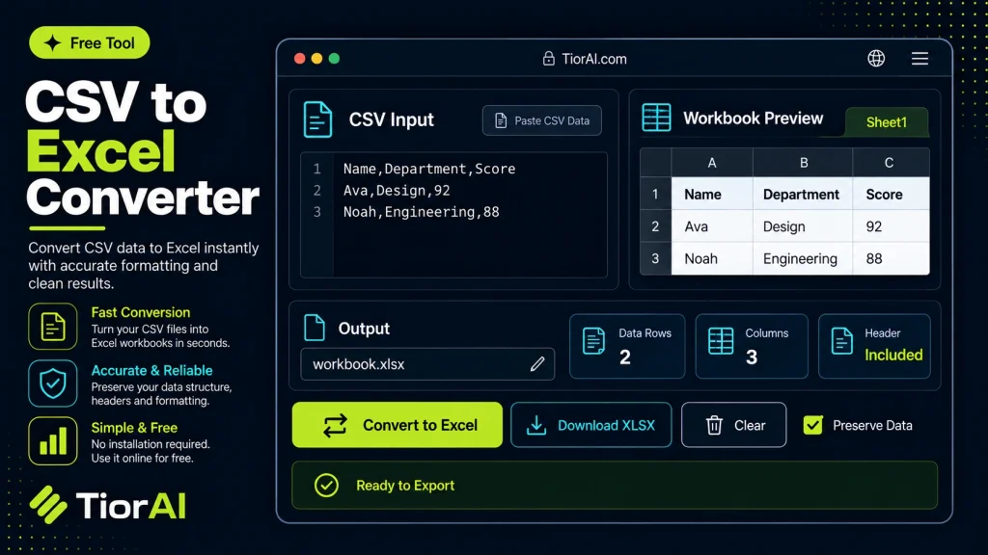
Task: Select row 2 header in preview table
Action: 655,225
